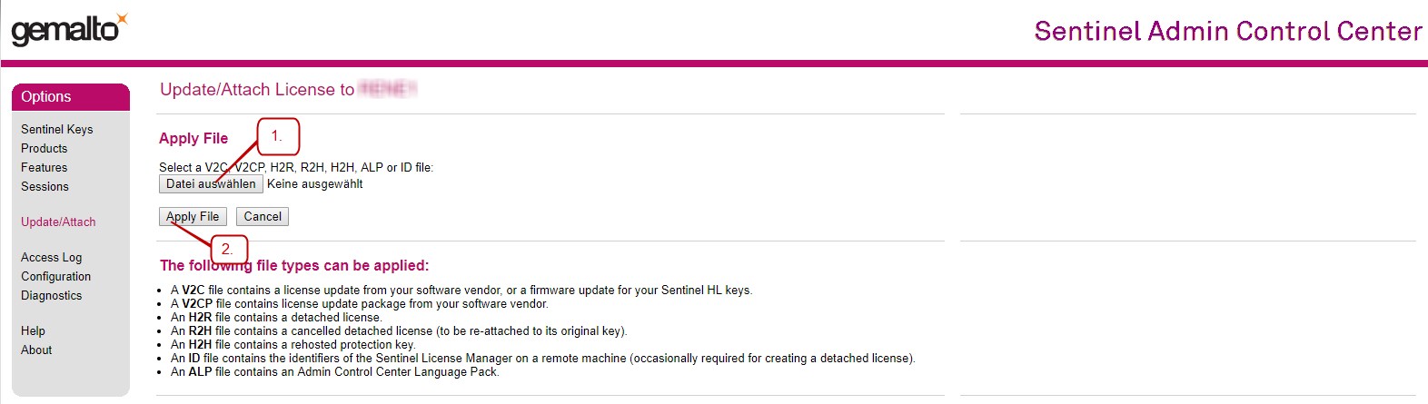
Task: Open the Features page
Action: [45, 168]
